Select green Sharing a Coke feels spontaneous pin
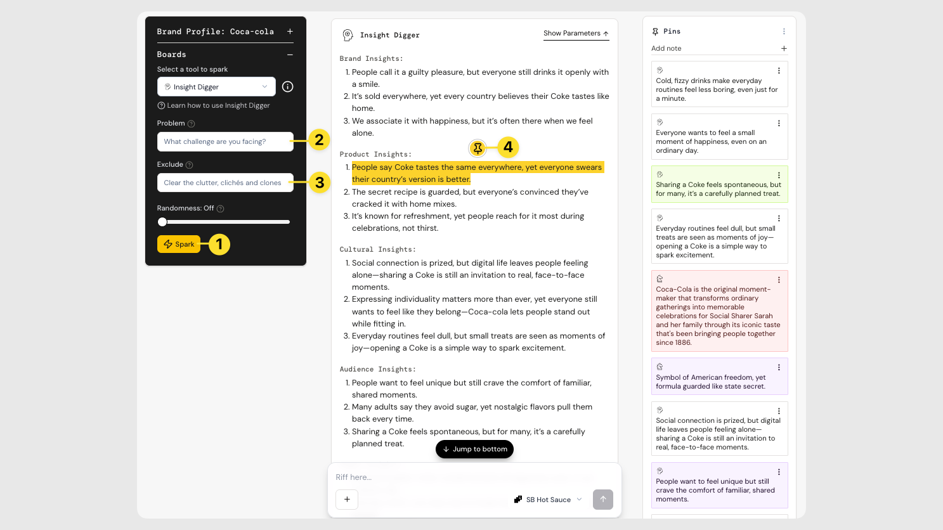This screenshot has height=530, width=943. (719, 184)
